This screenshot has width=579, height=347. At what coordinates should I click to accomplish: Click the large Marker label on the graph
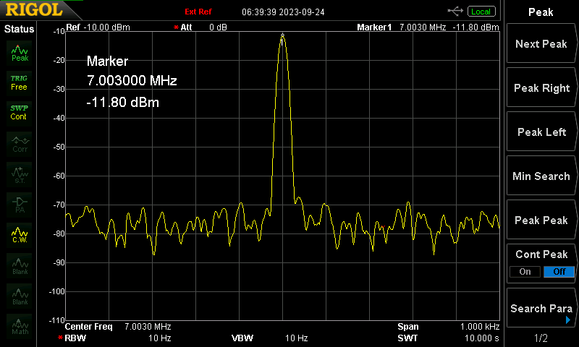[x=107, y=61]
